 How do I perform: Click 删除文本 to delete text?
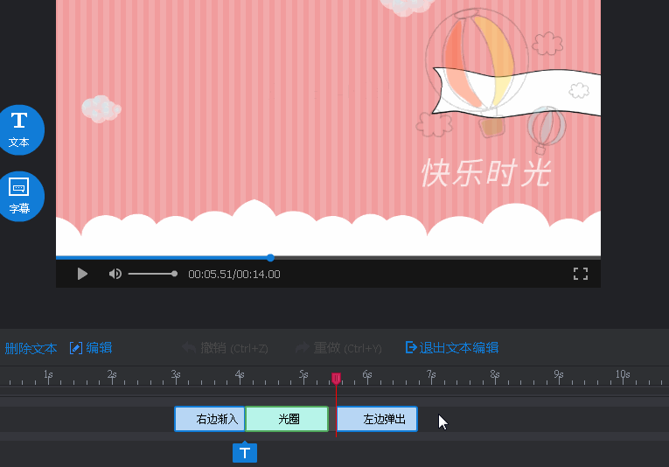click(31, 348)
